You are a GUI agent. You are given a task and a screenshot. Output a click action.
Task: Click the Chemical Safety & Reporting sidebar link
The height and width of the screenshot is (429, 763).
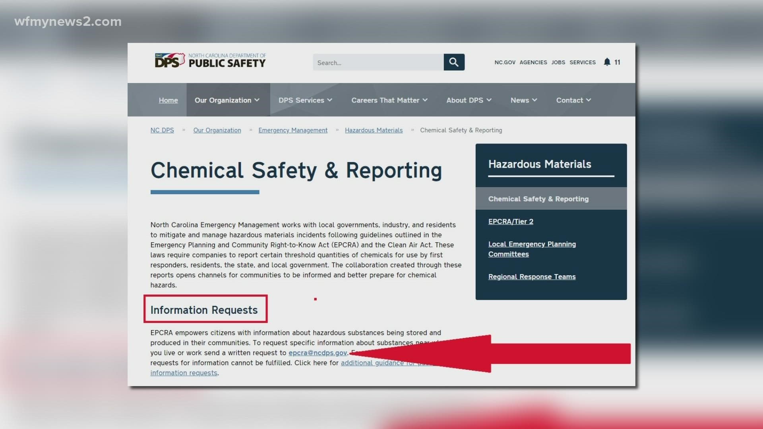pos(538,199)
